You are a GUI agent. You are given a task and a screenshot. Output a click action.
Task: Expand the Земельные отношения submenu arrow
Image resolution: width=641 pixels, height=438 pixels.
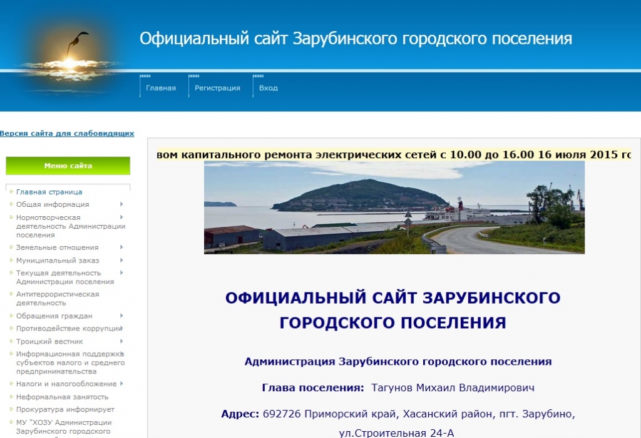121,247
